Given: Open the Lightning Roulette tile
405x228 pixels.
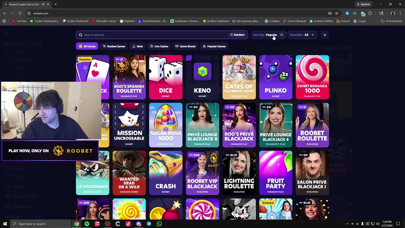Looking at the screenshot, I should pos(239,173).
